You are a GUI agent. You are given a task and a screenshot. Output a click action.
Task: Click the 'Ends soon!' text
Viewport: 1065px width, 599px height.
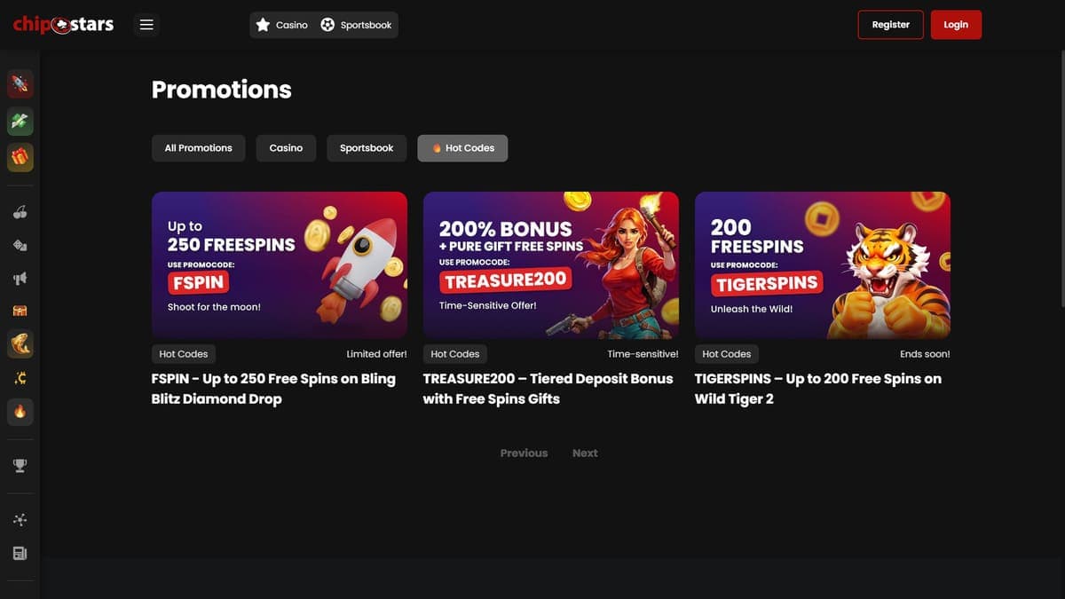point(925,354)
